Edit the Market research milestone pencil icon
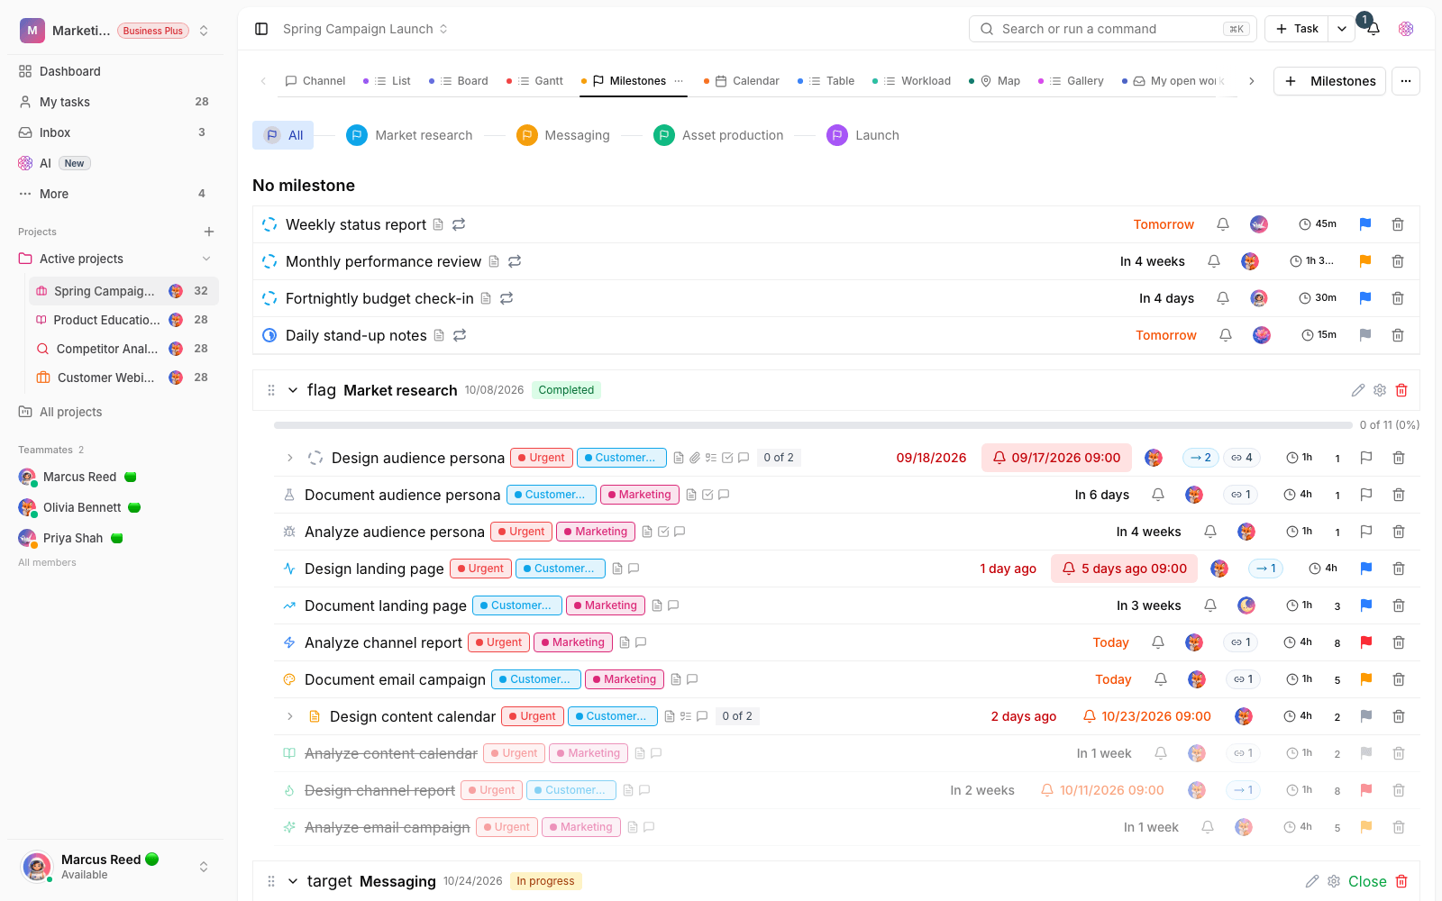This screenshot has width=1442, height=901. click(1358, 390)
